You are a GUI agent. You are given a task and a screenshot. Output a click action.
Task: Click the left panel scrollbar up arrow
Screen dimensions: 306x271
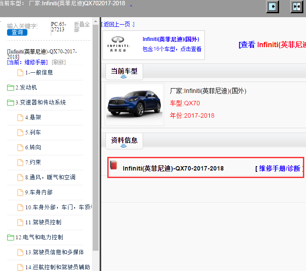[96, 21]
